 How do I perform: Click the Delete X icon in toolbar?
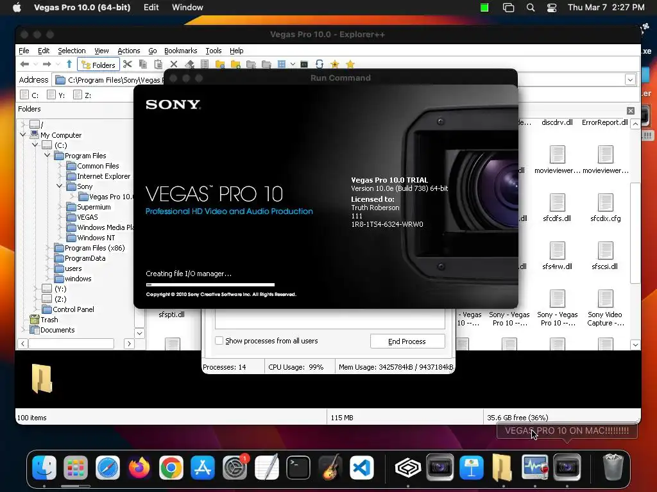[173, 64]
